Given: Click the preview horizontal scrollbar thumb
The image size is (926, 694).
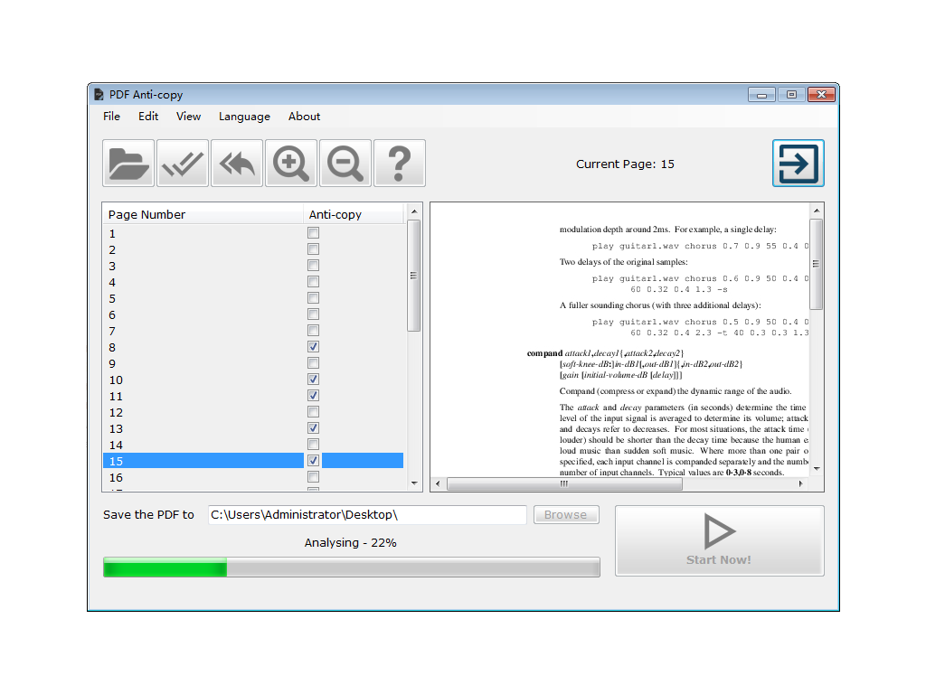Looking at the screenshot, I should click(x=564, y=484).
